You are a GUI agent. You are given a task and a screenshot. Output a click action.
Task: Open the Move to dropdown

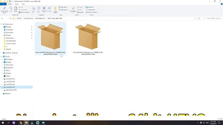[x=33, y=10]
